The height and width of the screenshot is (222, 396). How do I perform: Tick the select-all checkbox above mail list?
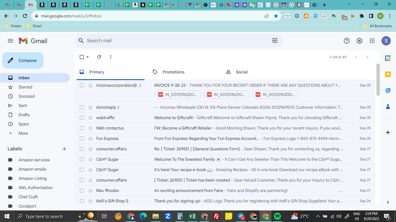point(82,57)
